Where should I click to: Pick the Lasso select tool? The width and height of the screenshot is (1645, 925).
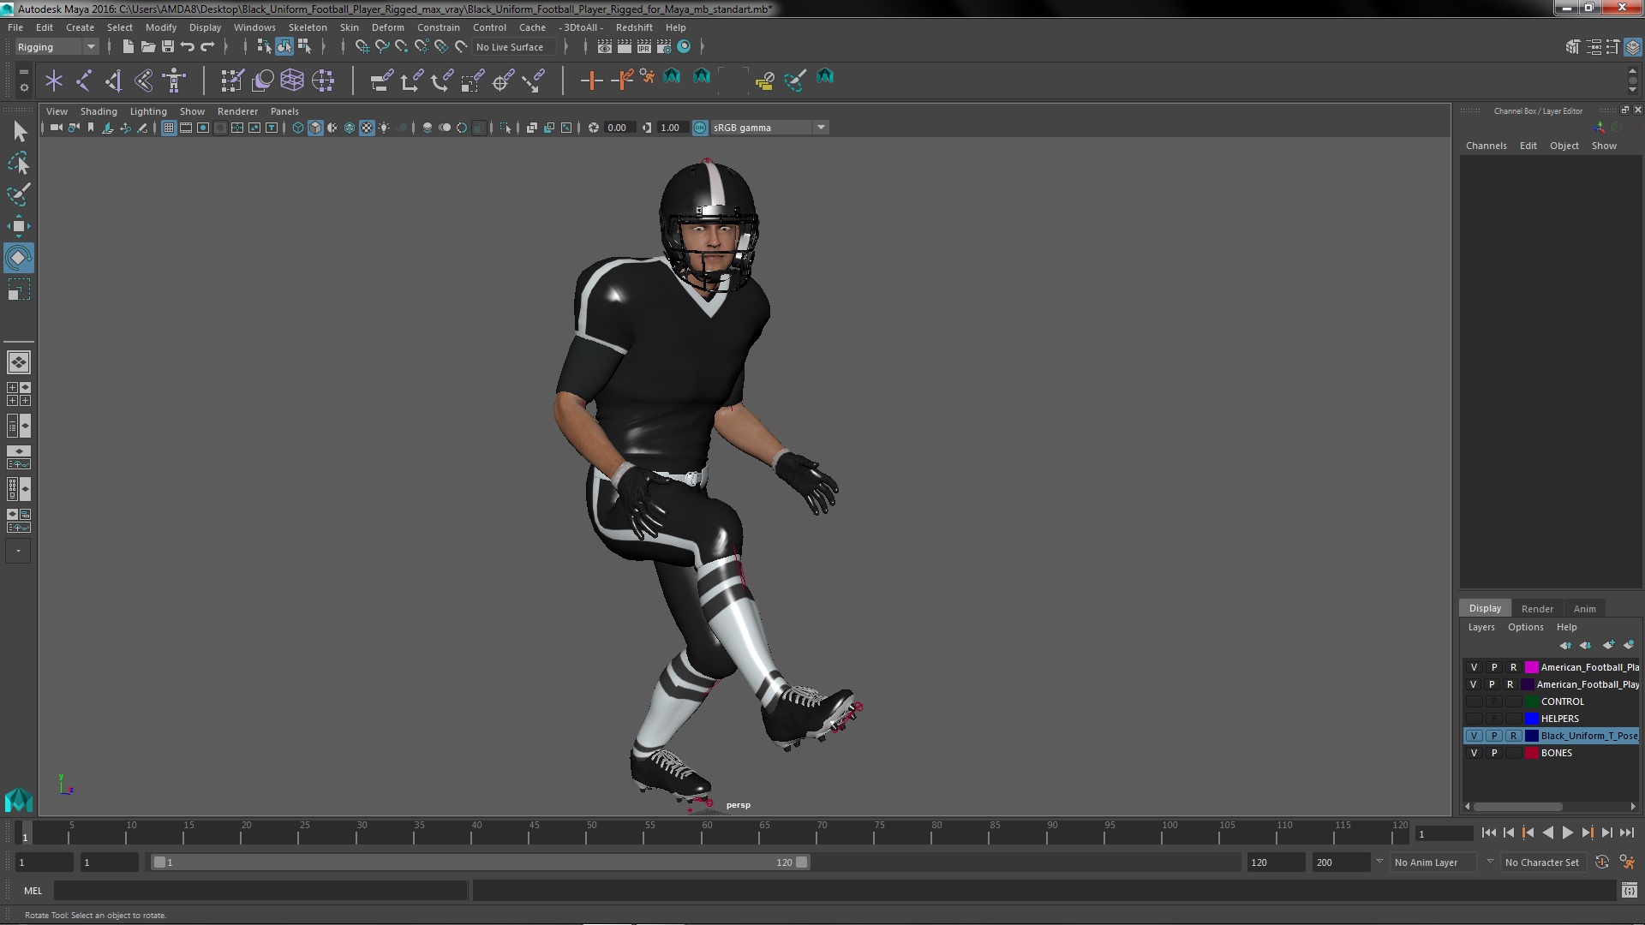click(x=18, y=163)
